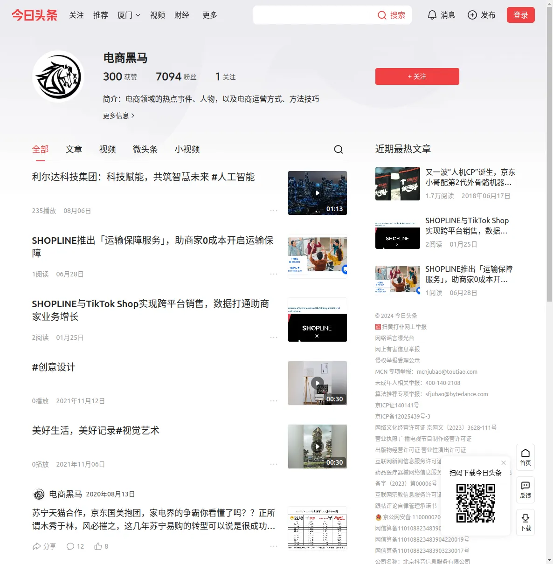This screenshot has width=553, height=564.
Task: Open the 美好生活，美好记录 post title
Action: click(x=96, y=431)
